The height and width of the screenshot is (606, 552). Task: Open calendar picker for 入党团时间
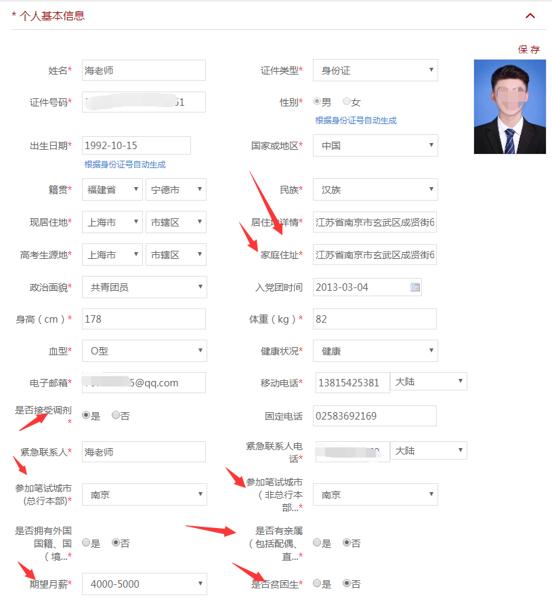pos(415,287)
